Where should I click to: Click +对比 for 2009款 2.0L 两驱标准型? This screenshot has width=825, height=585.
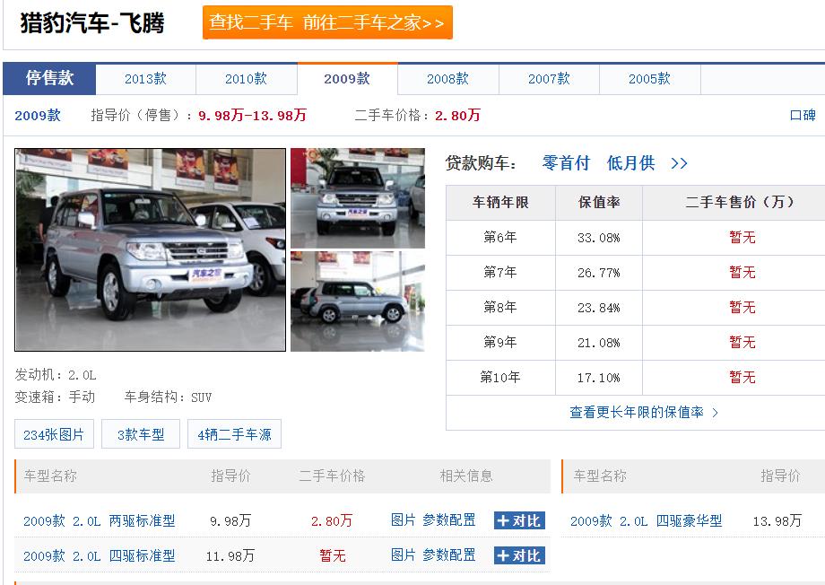coord(518,520)
